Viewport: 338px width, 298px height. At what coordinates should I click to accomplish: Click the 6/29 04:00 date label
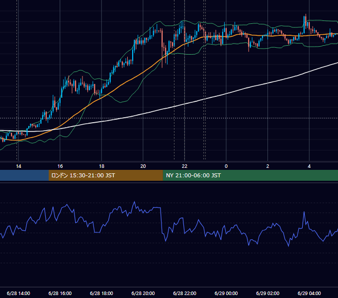point(309,293)
